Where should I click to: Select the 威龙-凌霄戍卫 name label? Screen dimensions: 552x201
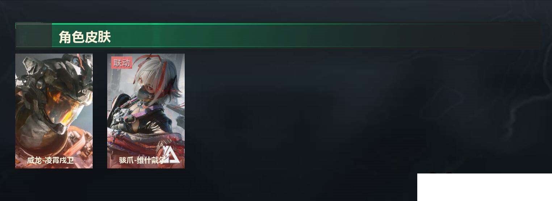tap(50, 160)
